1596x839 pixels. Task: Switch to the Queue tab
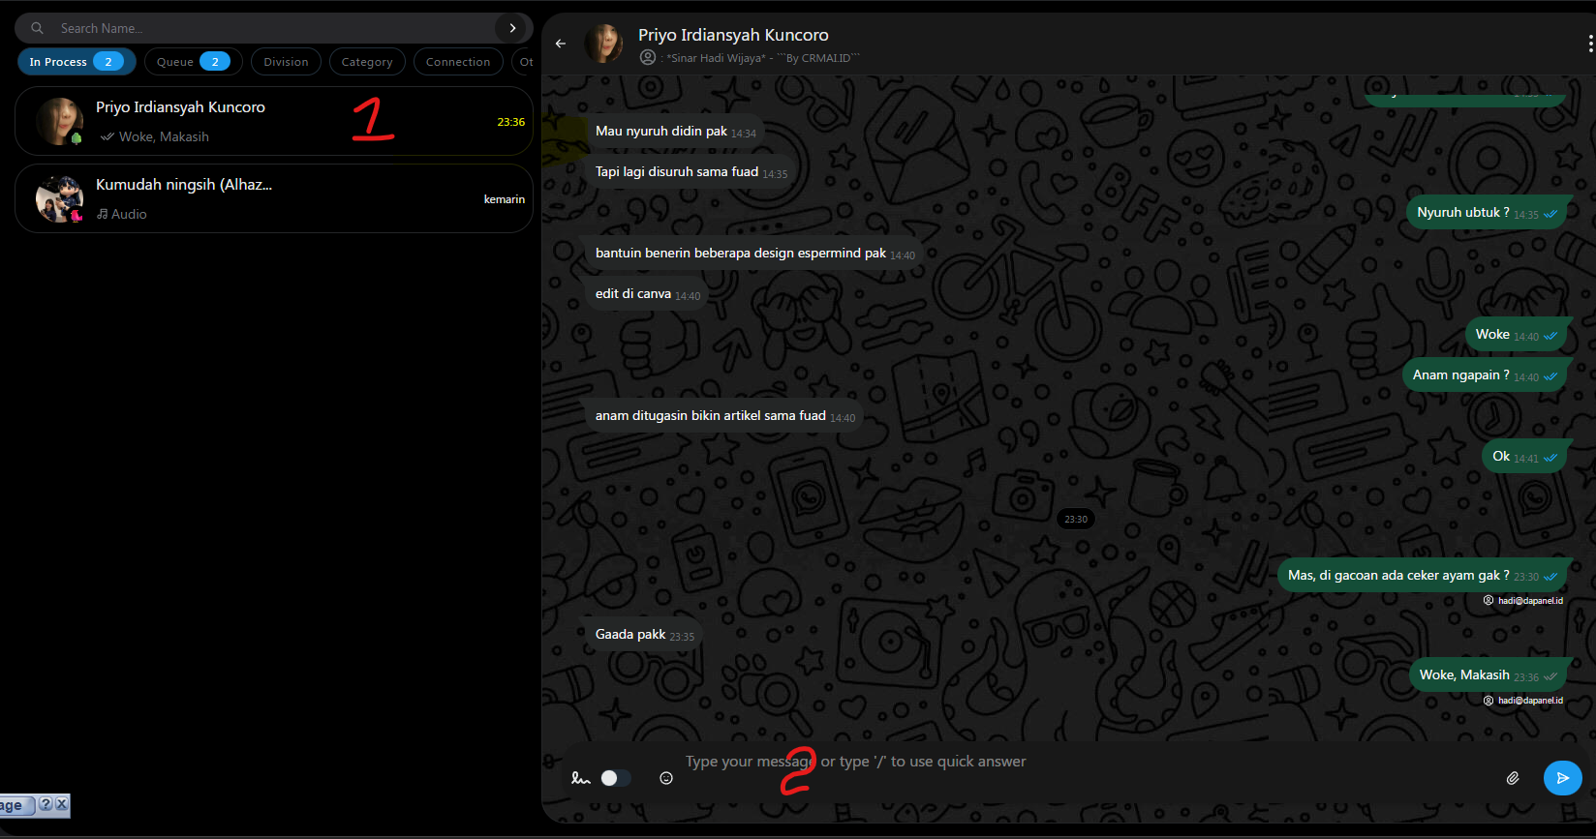(x=193, y=61)
